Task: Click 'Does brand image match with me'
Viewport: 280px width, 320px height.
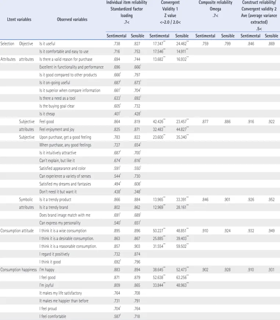Action: tap(65, 215)
